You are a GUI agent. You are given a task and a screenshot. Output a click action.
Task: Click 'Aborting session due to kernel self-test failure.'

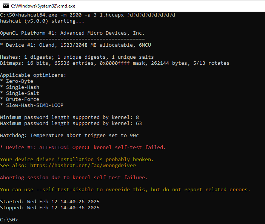coord(74,177)
